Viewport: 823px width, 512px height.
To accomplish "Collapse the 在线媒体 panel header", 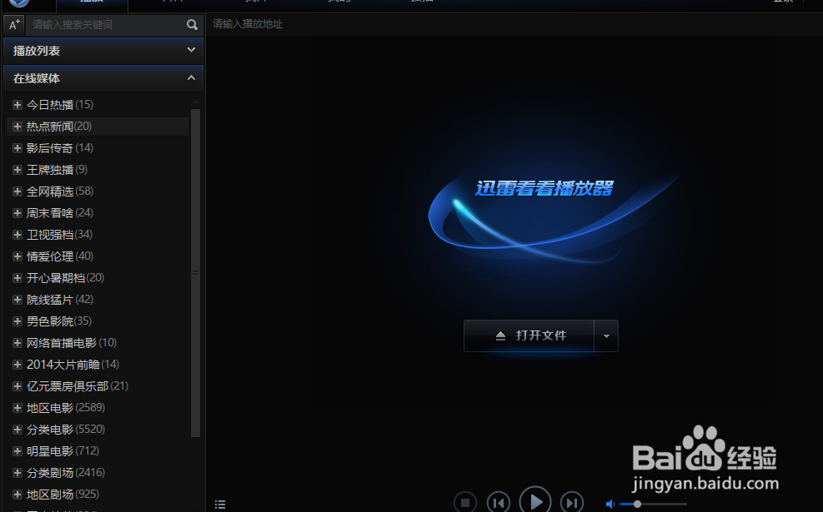I will point(103,78).
